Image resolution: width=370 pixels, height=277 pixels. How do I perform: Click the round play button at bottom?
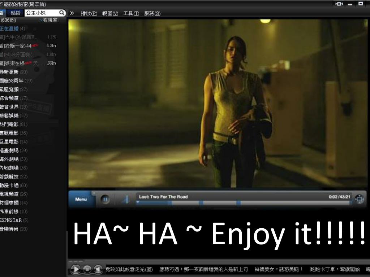pos(75,269)
